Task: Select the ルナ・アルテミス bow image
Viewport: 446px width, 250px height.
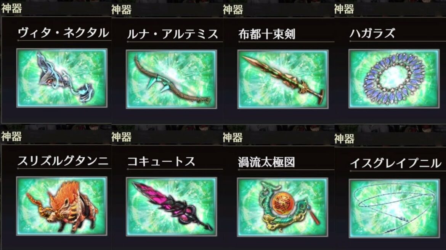Action: point(172,79)
